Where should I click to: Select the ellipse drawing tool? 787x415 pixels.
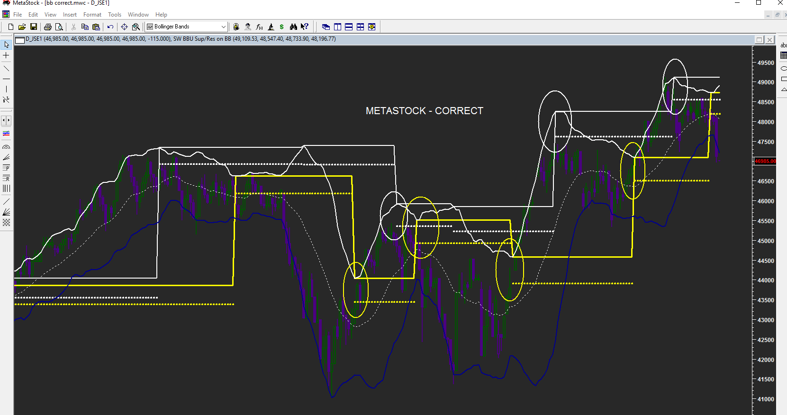click(x=784, y=68)
